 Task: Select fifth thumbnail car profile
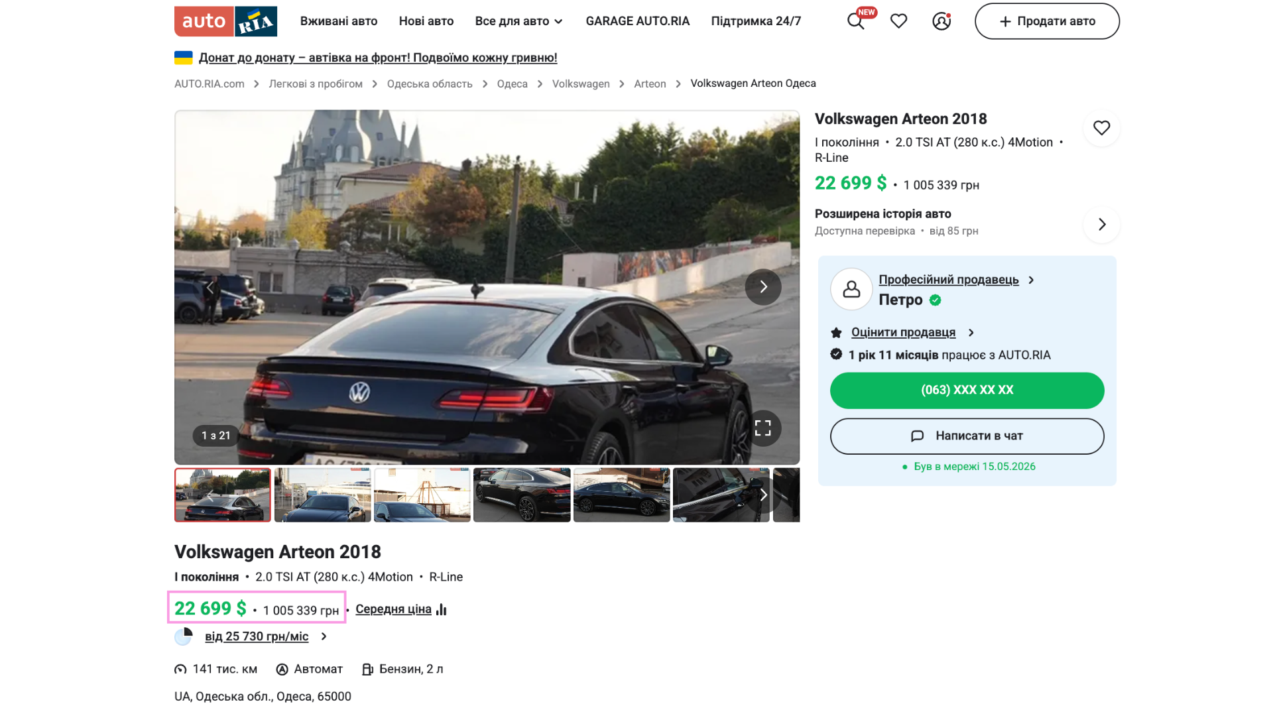[622, 495]
